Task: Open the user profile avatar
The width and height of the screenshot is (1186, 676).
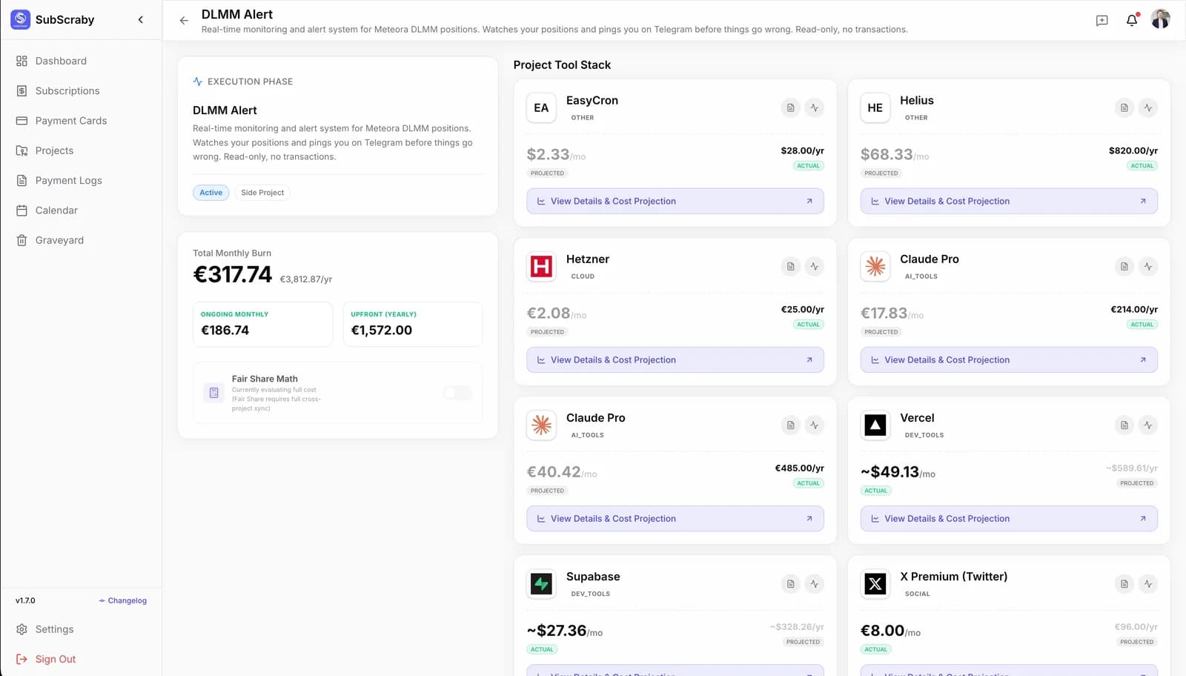Action: point(1161,19)
